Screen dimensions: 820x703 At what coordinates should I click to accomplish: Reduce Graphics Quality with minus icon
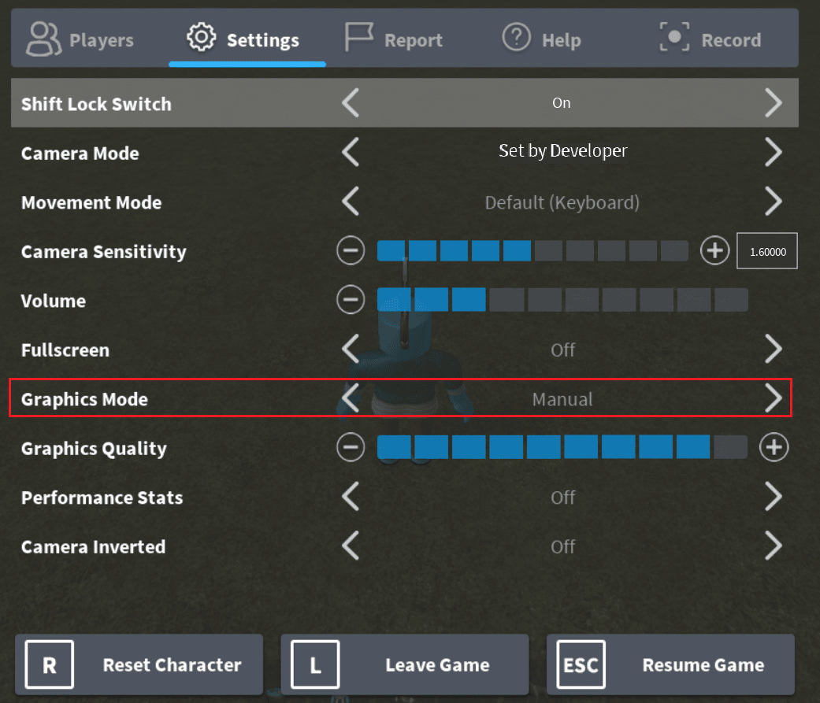[351, 447]
